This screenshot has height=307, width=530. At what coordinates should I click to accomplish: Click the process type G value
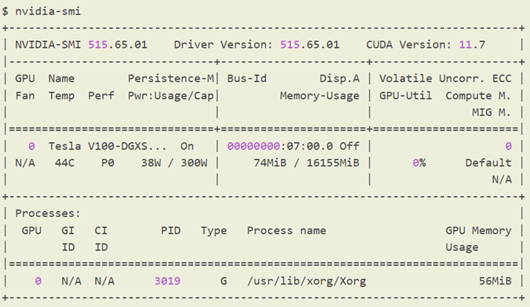[x=223, y=281]
